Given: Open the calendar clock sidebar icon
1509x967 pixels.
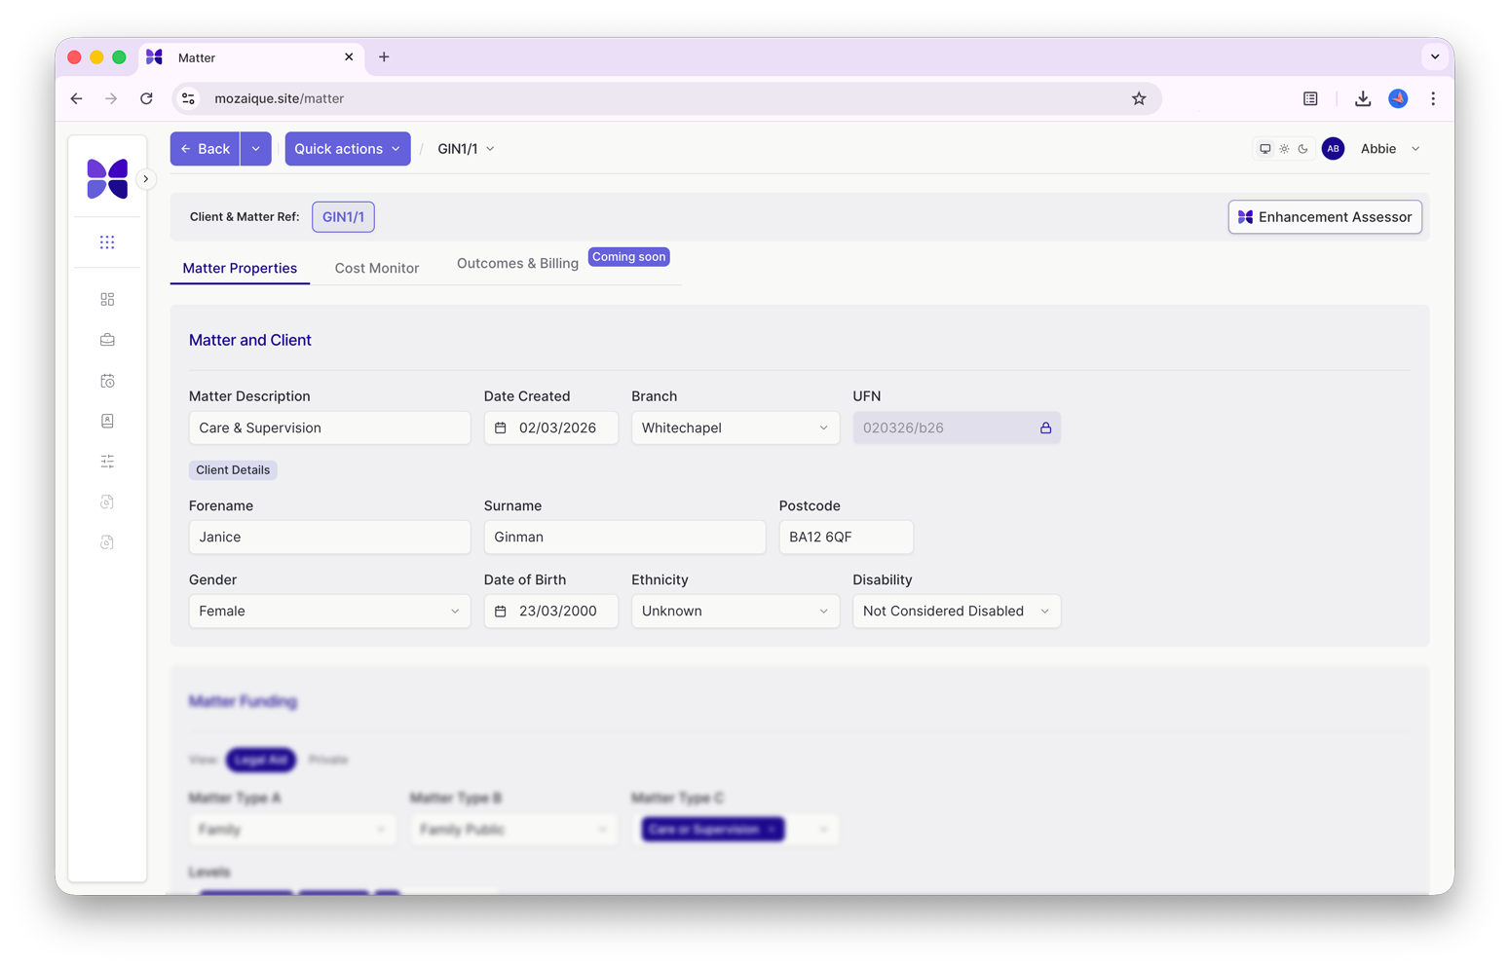Looking at the screenshot, I should (107, 381).
